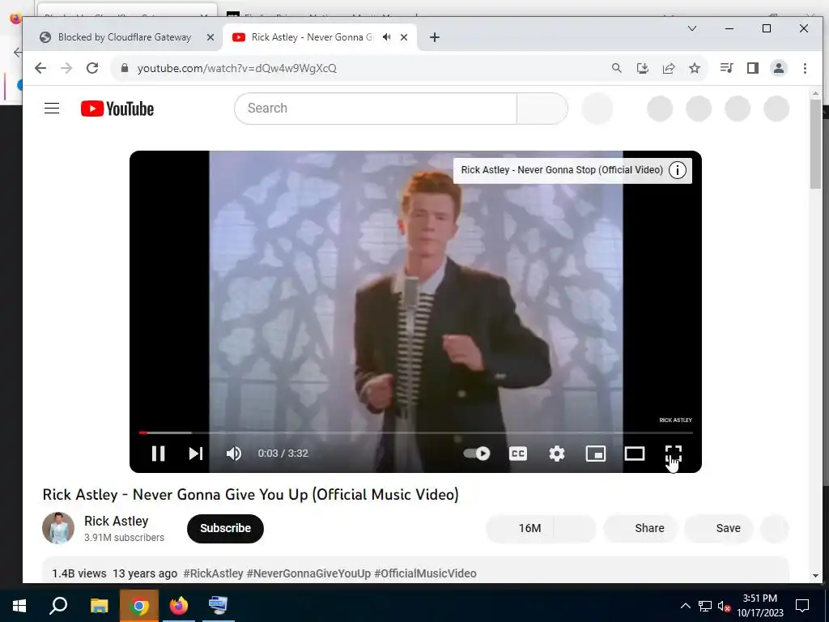This screenshot has height=622, width=829.
Task: Open Rick Astley channel avatar
Action: click(58, 528)
